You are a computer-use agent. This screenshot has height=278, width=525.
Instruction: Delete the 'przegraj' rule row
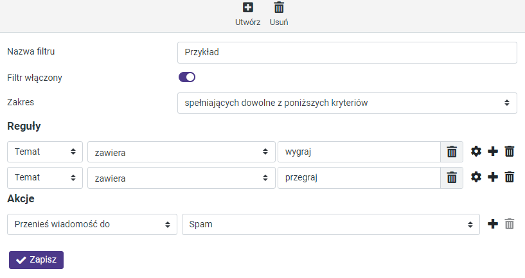(x=510, y=177)
